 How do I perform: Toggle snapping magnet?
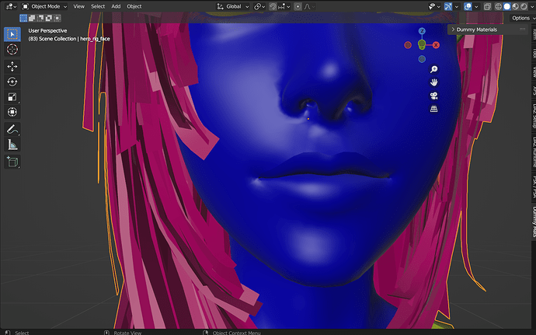tap(273, 6)
